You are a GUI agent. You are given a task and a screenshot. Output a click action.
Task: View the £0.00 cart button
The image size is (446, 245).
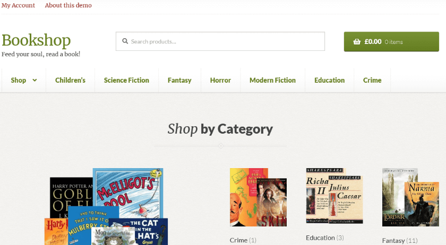point(391,41)
